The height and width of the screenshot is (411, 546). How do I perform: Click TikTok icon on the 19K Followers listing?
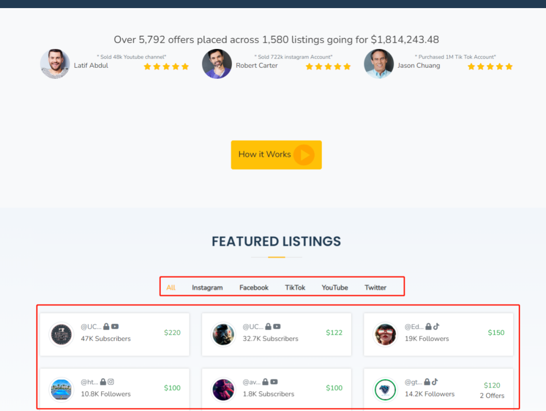pos(436,326)
